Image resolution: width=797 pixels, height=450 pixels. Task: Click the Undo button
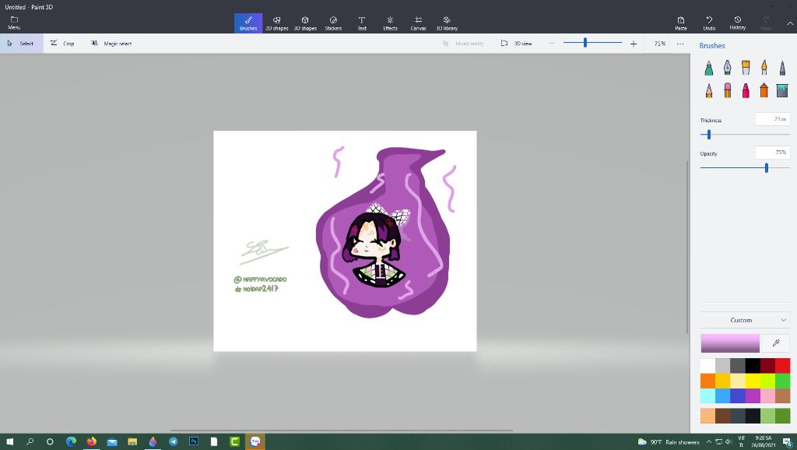709,23
